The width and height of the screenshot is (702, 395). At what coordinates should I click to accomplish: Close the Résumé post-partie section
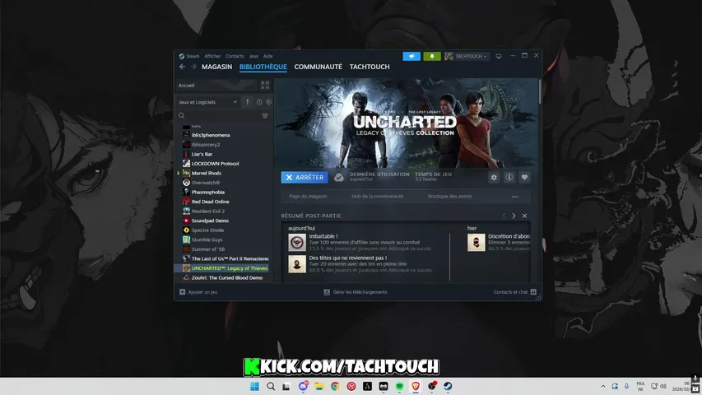(x=525, y=216)
